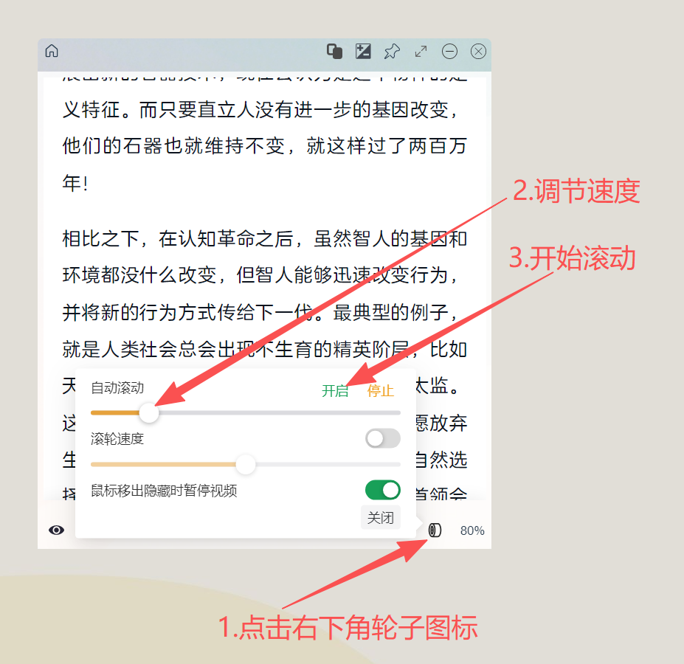Click the brightness adjustment icon in toolbar

coord(362,51)
